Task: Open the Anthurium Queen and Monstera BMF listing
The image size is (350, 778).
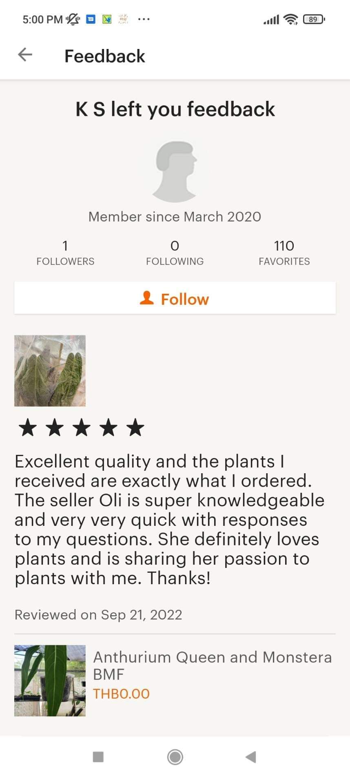Action: click(x=212, y=665)
